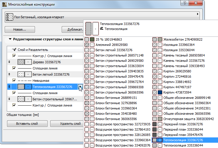This screenshot has height=148, width=218.
Task: Select the Бетон строительный 35967… layer row
Action: [x=45, y=99]
